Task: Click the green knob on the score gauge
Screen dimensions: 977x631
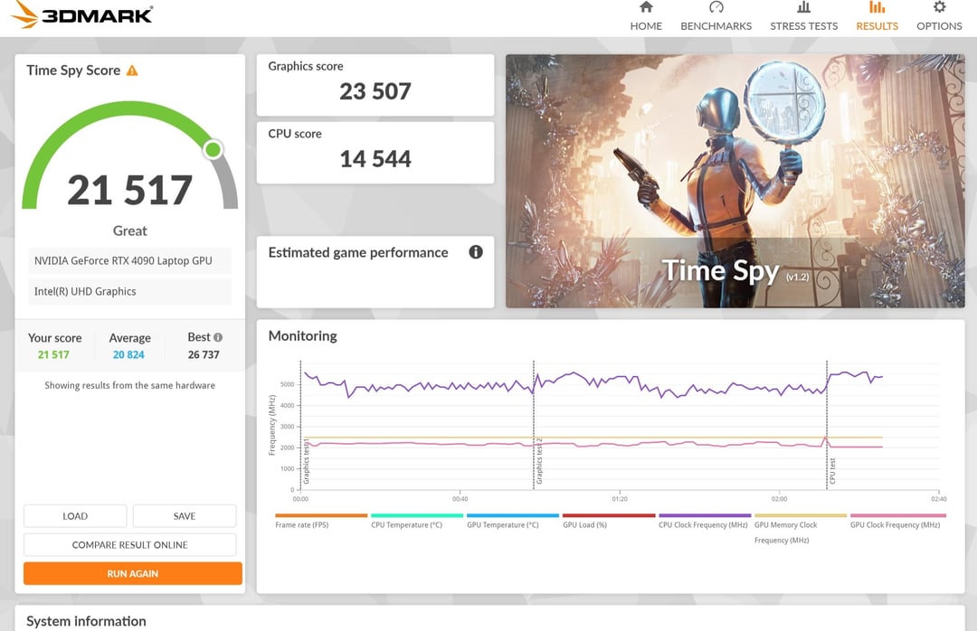Action: tap(213, 149)
